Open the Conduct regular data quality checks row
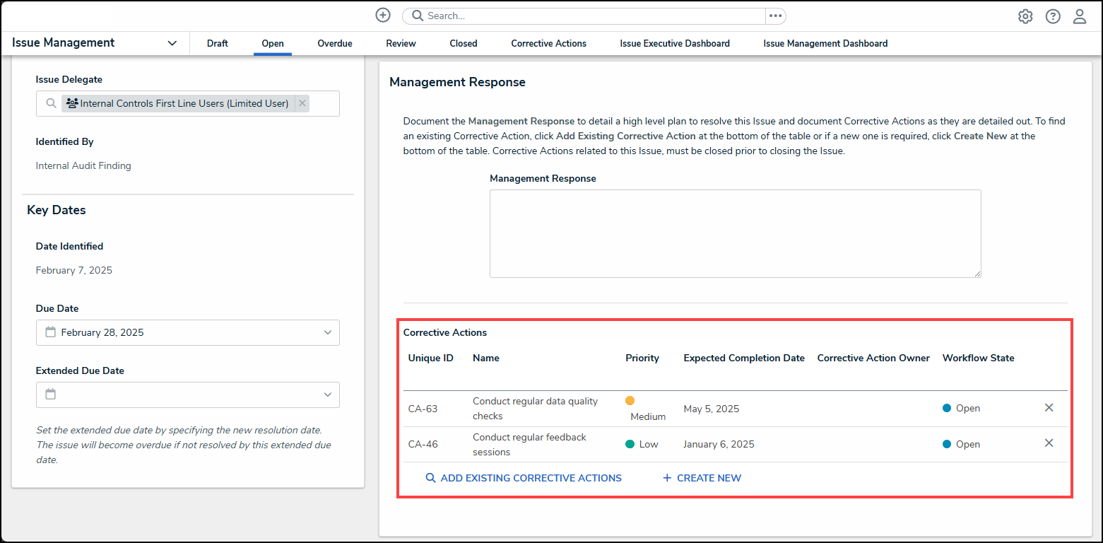 (x=535, y=408)
